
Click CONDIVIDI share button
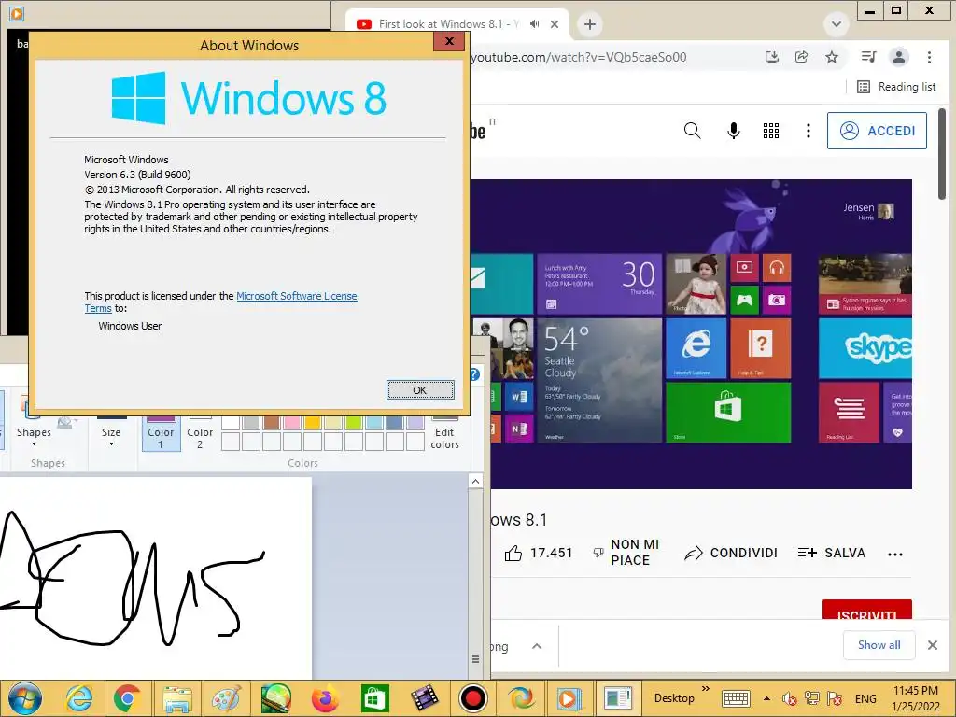pyautogui.click(x=730, y=553)
